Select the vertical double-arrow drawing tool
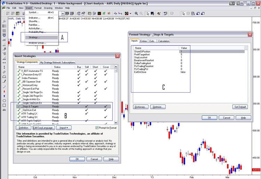 4,67
